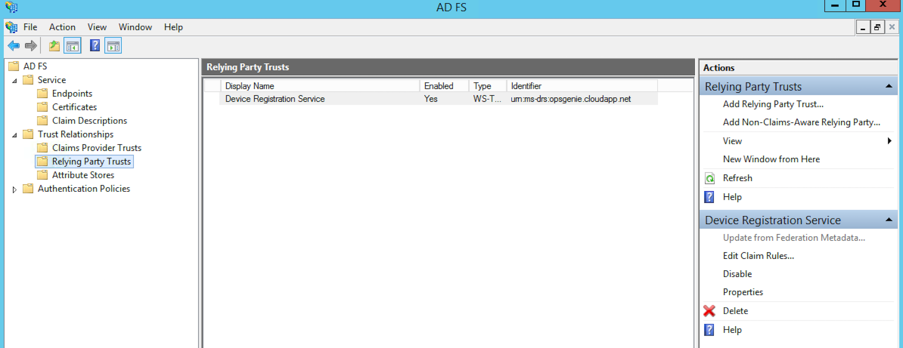Click the Authentication Policies folder icon
Viewport: 903px width, 348px height.
[28, 188]
